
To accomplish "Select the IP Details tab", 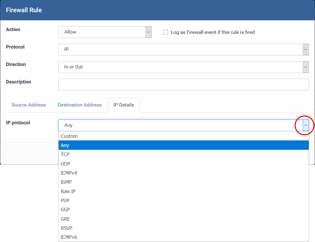I will coord(124,105).
